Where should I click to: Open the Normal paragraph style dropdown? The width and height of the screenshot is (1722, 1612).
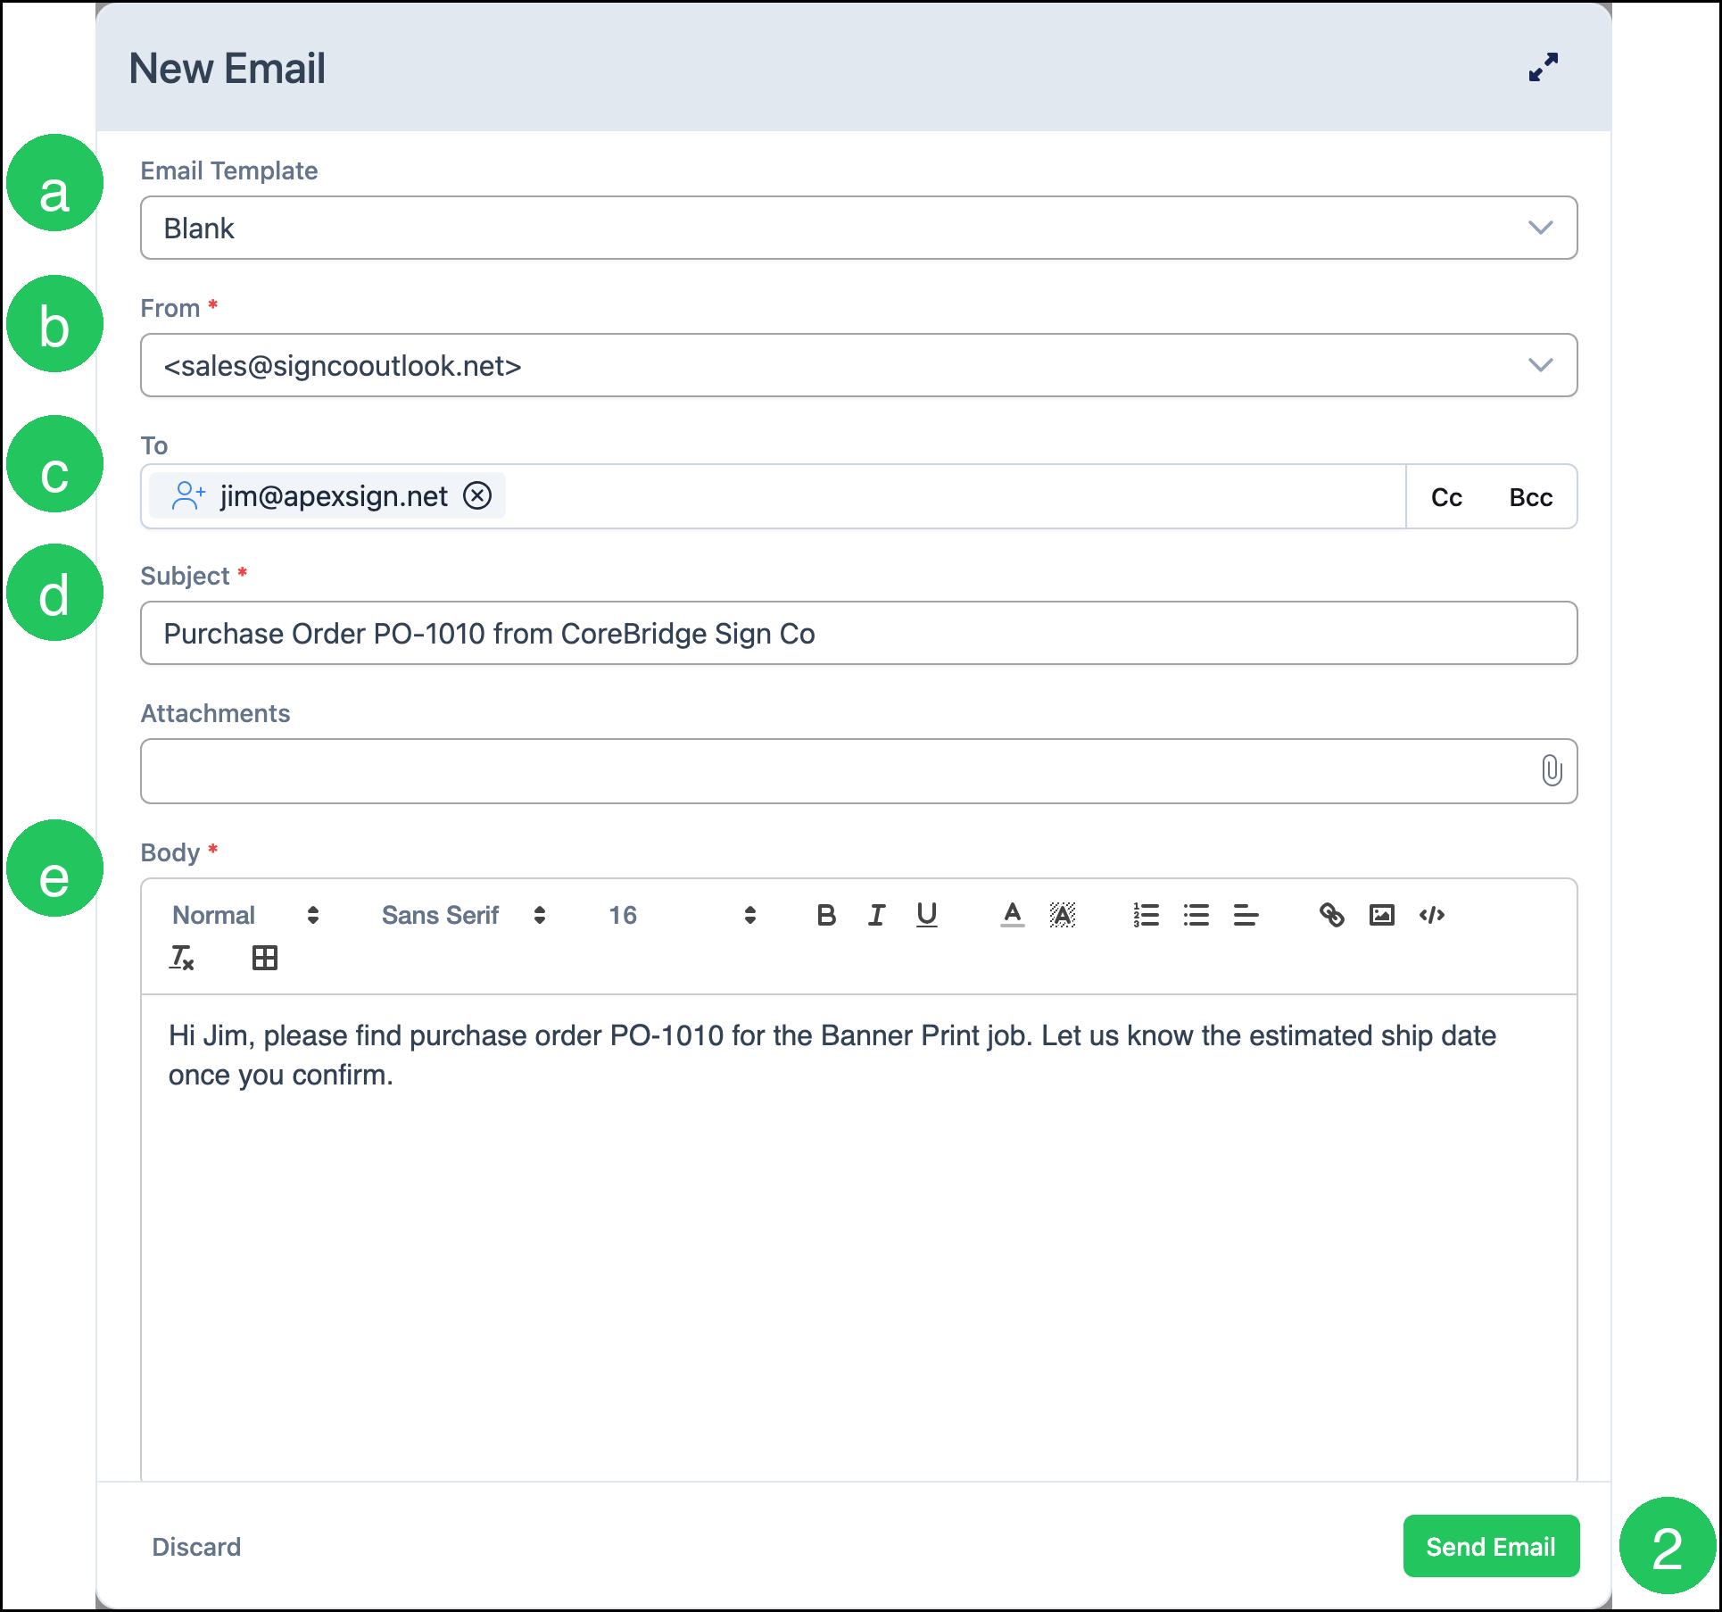coord(246,915)
